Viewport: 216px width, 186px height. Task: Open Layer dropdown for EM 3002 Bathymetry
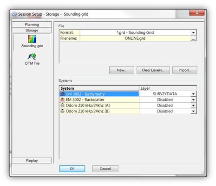pos(193,94)
